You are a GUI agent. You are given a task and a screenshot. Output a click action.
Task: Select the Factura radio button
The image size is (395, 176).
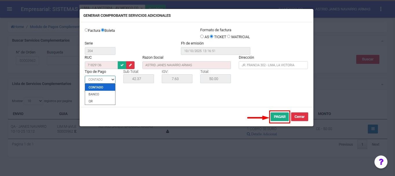tap(86, 30)
